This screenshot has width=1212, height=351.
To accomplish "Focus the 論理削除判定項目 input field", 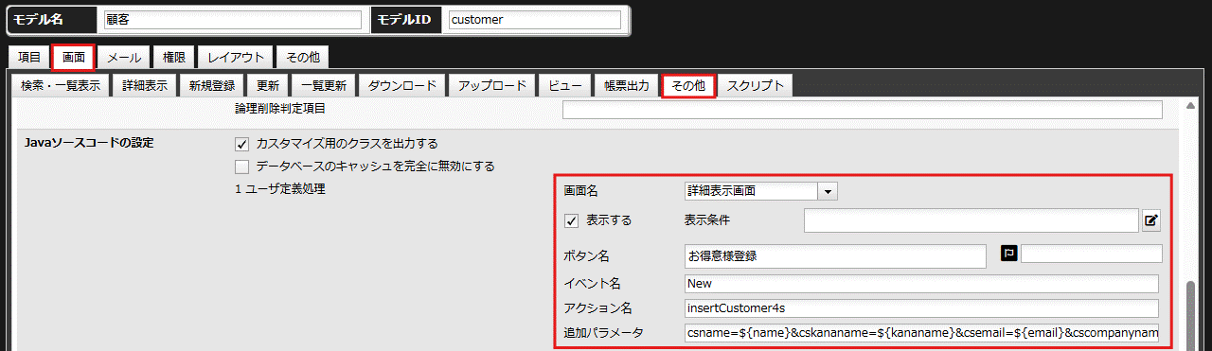I will tap(862, 110).
